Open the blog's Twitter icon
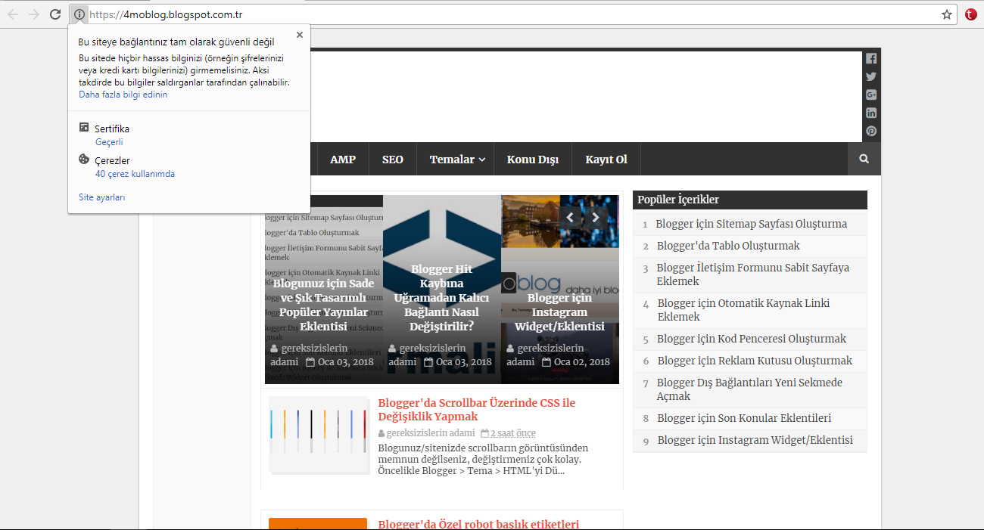Viewport: 984px width, 530px height. (x=871, y=76)
